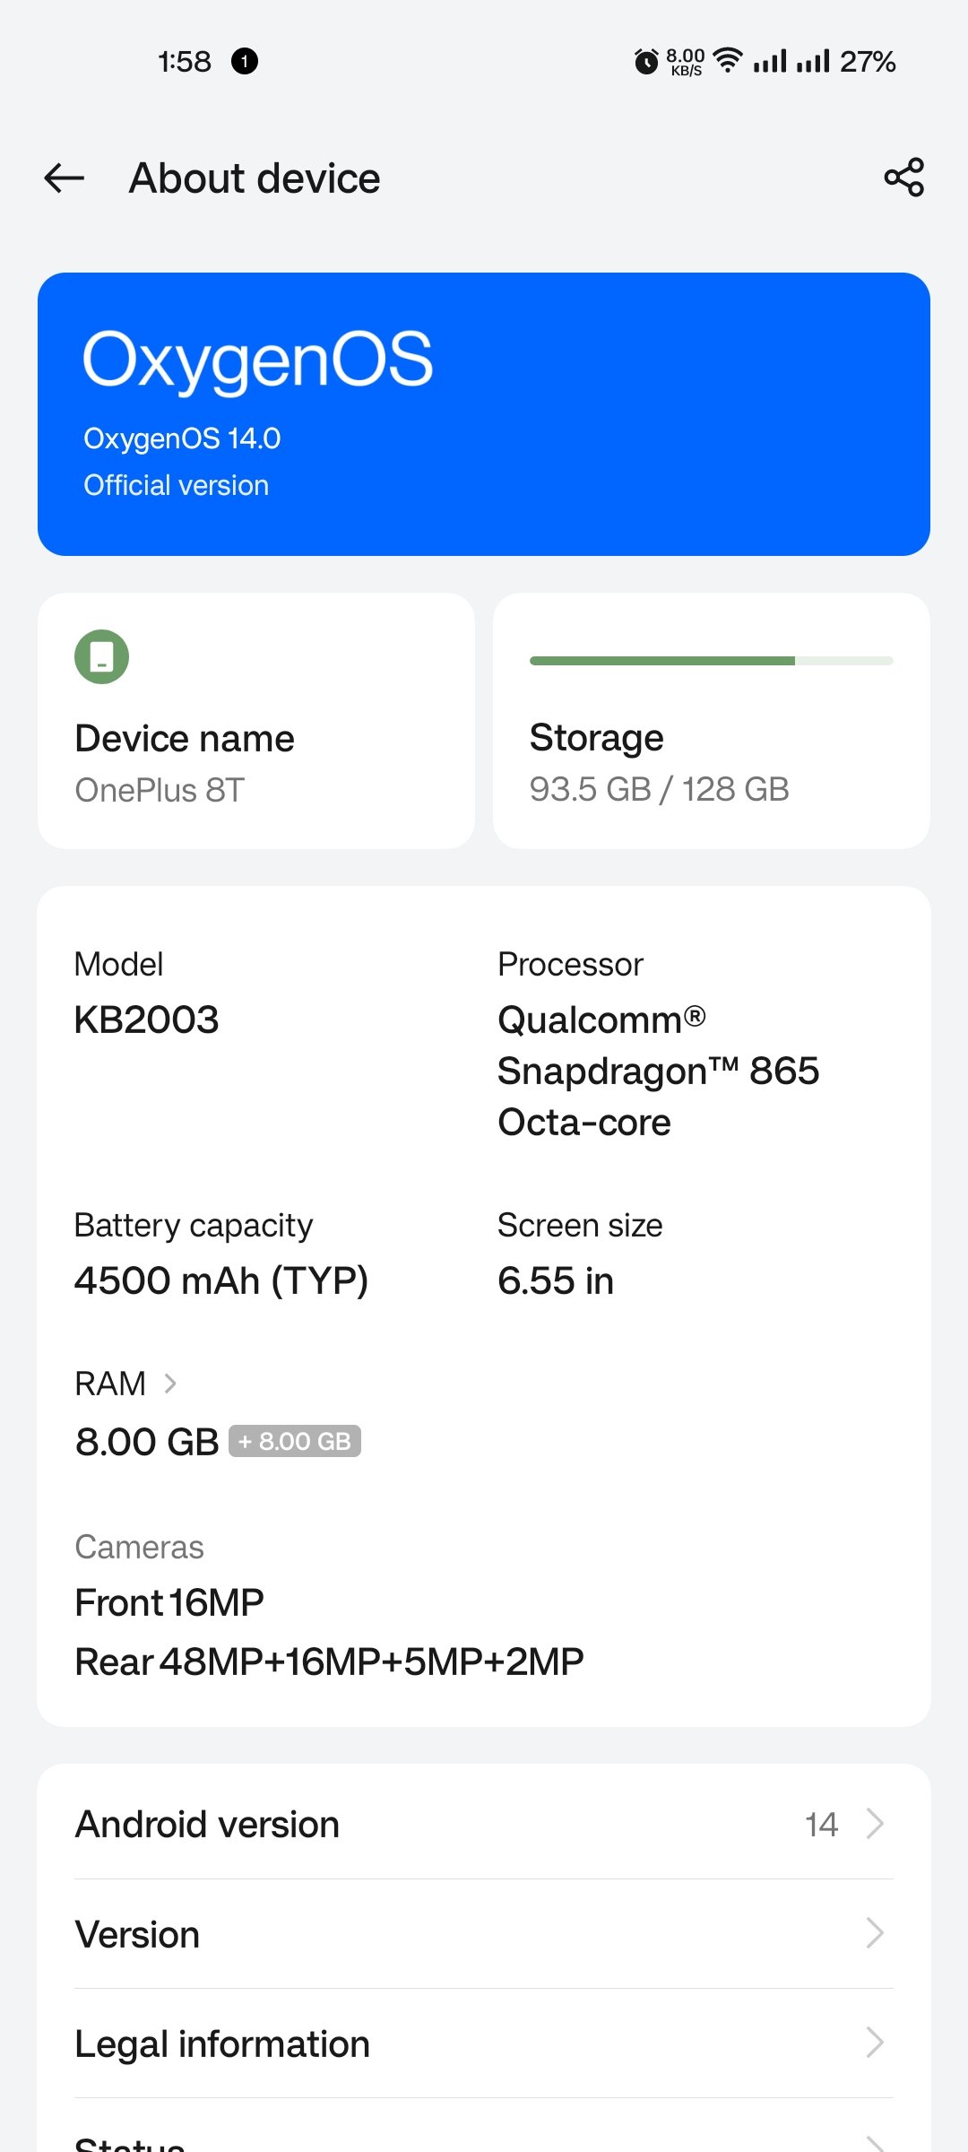The width and height of the screenshot is (968, 2152).
Task: Tap the Rear 48MP+16MP+5MP+2MP text
Action: 329,1662
